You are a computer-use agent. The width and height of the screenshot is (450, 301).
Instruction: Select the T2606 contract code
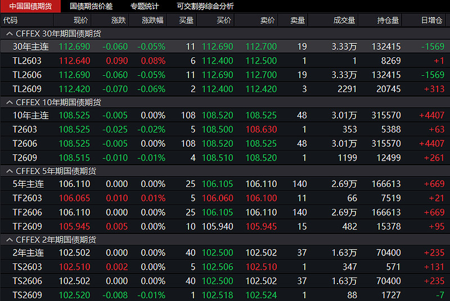pyautogui.click(x=25, y=144)
